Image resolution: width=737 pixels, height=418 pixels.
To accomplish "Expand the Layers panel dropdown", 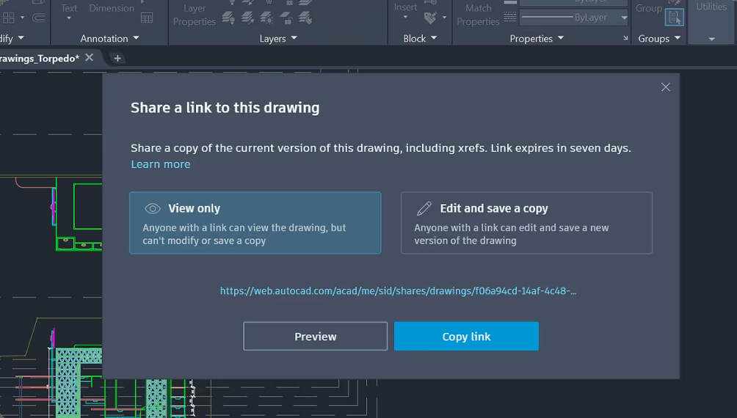I will coord(294,37).
